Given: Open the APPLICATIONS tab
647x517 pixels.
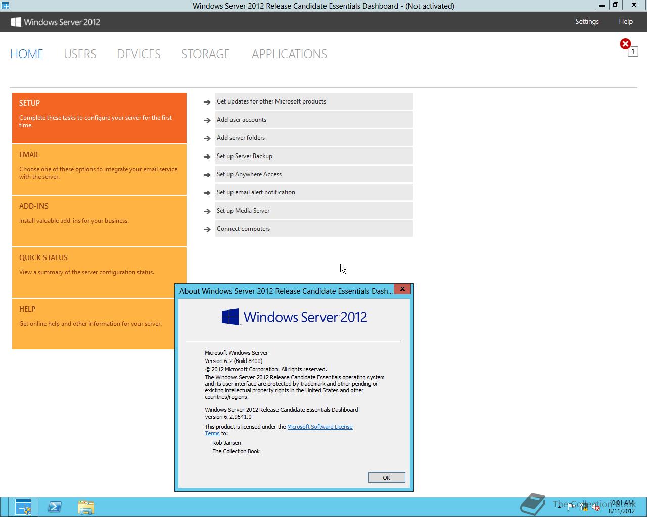Looking at the screenshot, I should (289, 54).
